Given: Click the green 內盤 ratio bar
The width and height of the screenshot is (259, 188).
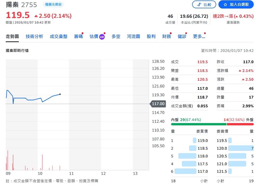Looking at the screenshot, I should tap(199, 124).
